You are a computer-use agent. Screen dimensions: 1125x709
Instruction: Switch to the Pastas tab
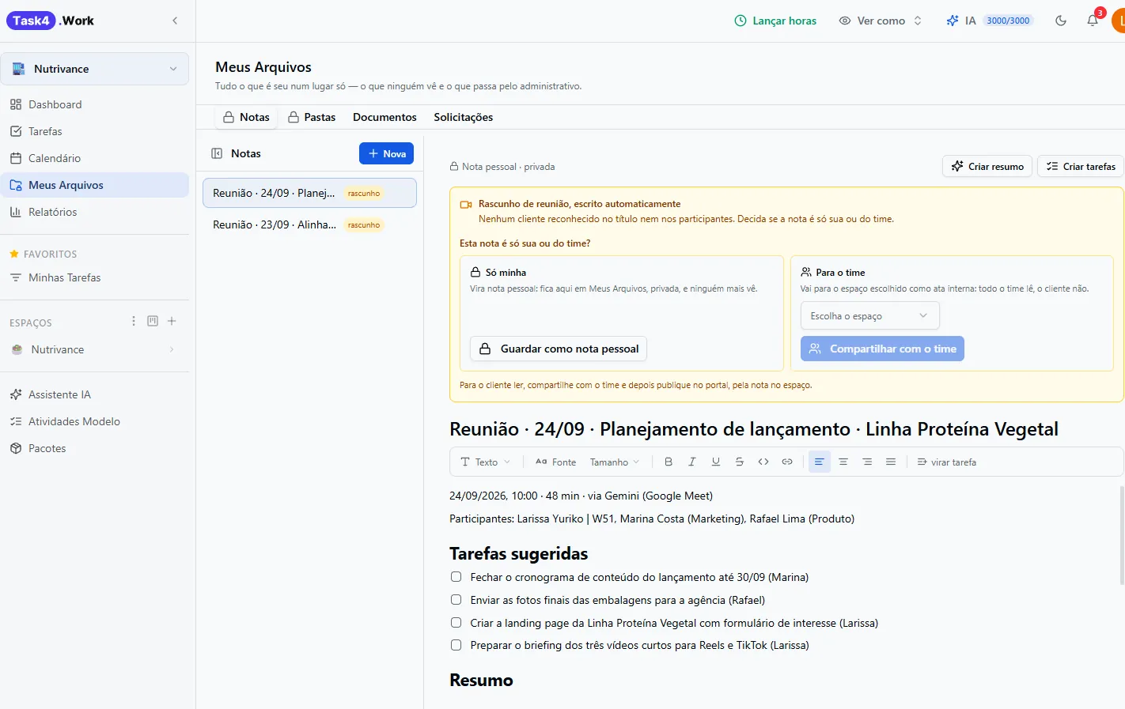(312, 117)
